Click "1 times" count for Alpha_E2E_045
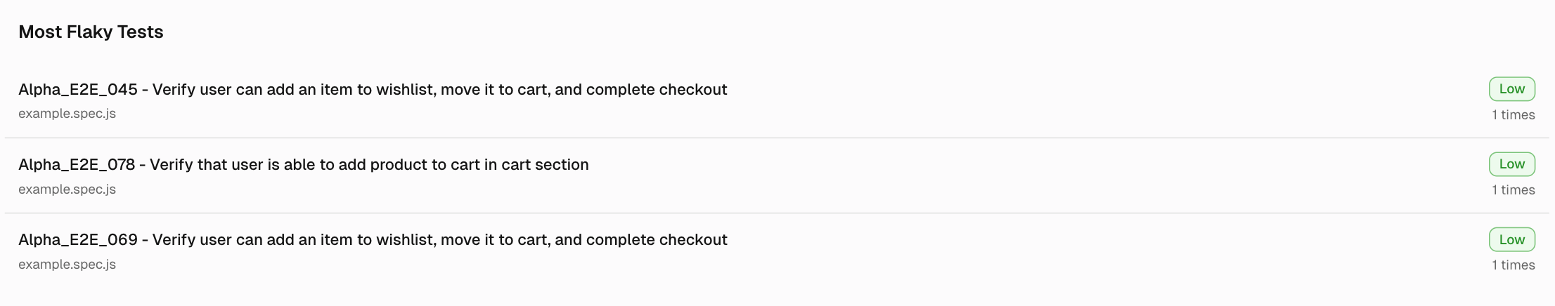1555x306 pixels. click(x=1513, y=115)
